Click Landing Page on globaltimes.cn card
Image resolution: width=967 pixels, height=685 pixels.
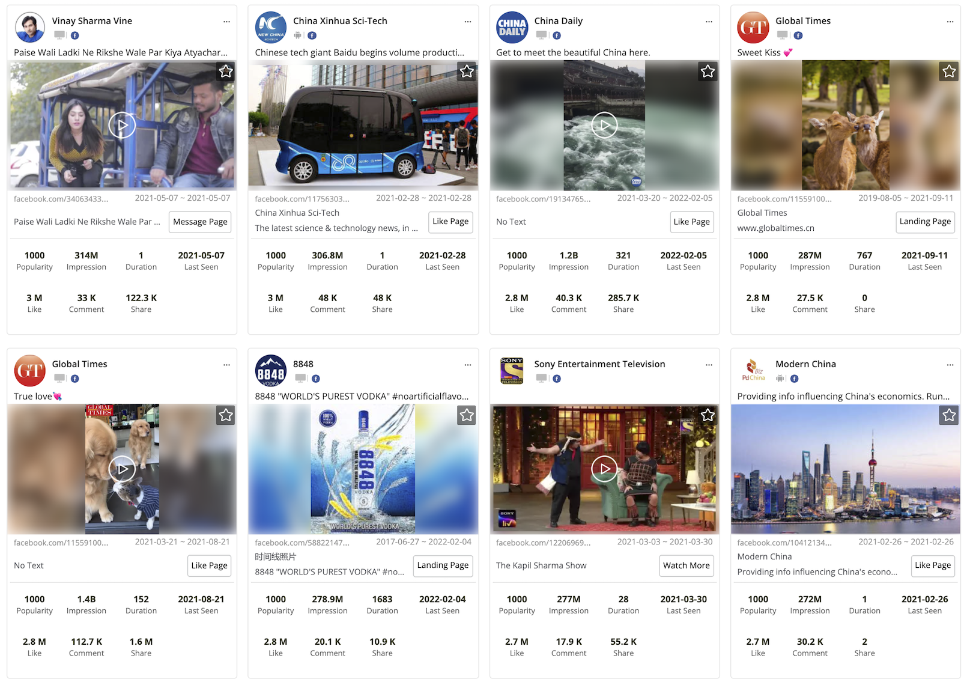pos(925,222)
